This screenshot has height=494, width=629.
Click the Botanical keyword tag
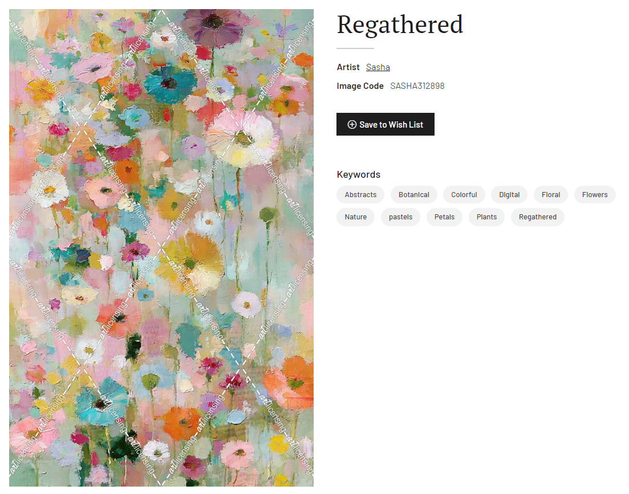tap(413, 195)
